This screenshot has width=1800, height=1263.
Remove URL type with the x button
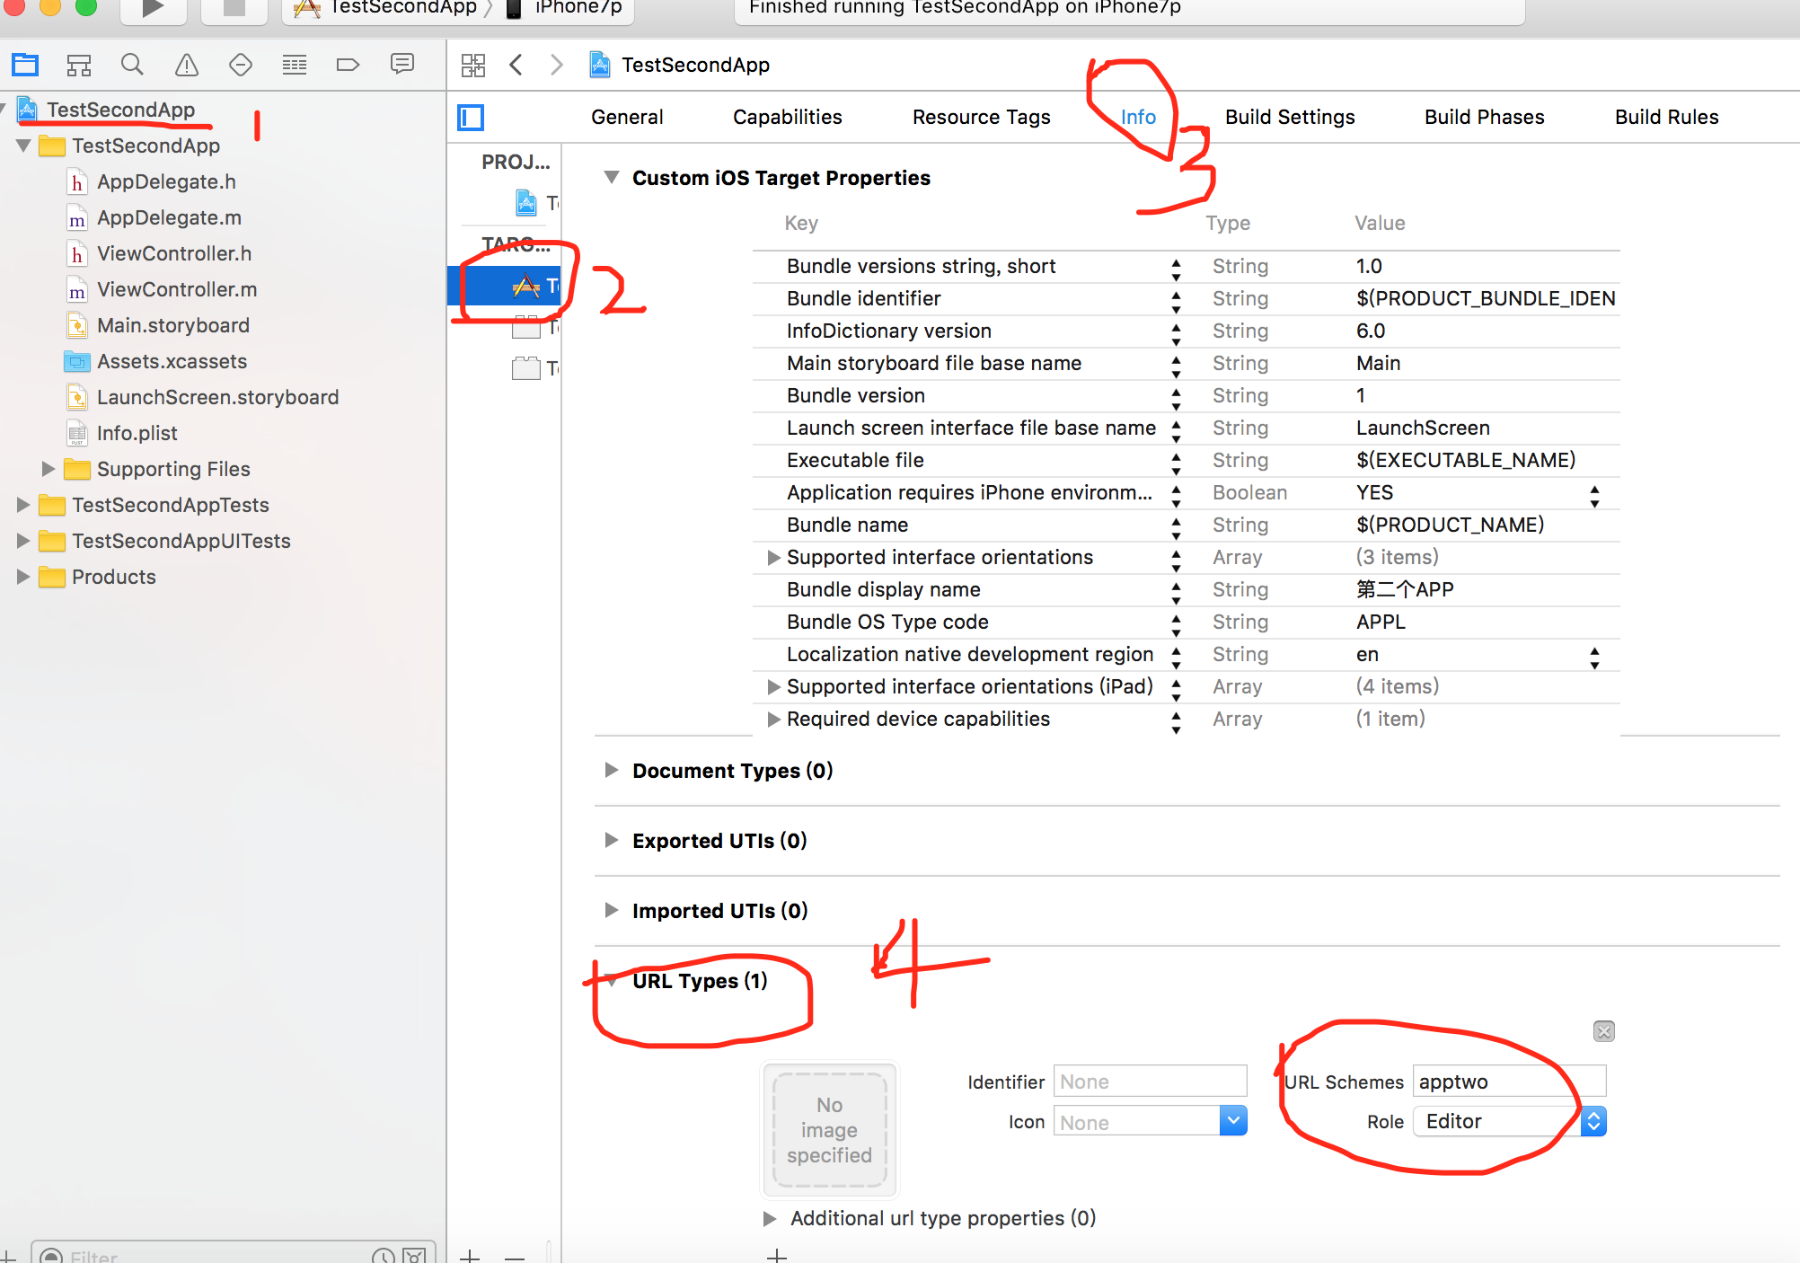point(1604,1031)
